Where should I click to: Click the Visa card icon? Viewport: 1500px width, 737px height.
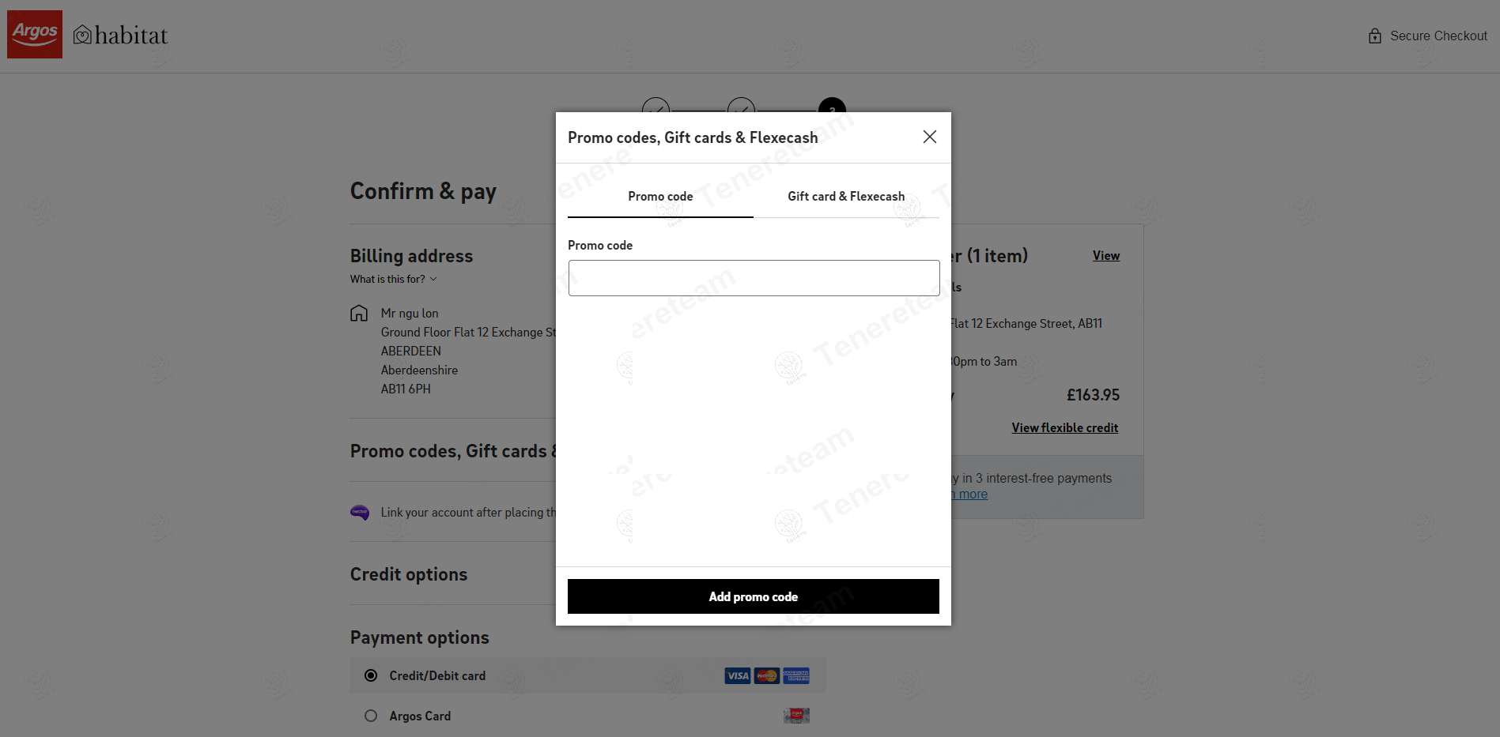point(737,676)
